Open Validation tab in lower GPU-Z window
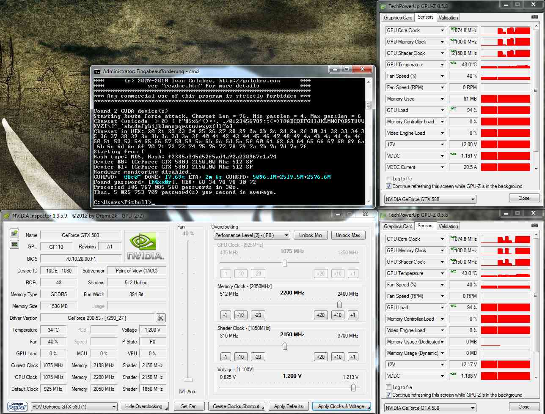Viewport: 545px width, 414px height. (448, 226)
